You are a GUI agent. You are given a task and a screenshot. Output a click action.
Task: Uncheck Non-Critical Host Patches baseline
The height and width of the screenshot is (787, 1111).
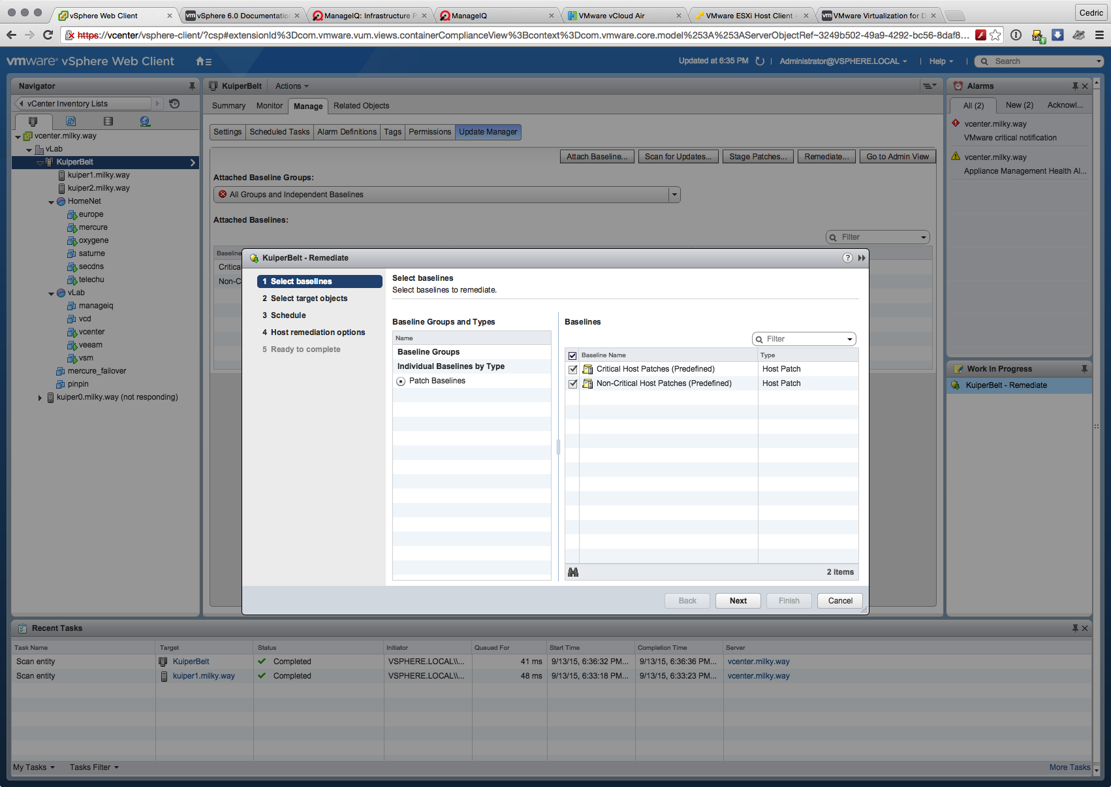tap(573, 384)
